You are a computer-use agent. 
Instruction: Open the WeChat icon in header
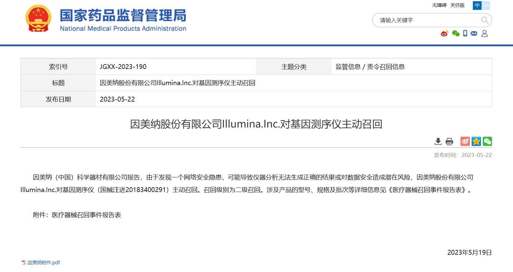[x=456, y=33]
